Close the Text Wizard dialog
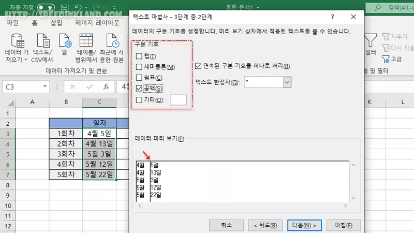This screenshot has height=233, width=414. 353,17
